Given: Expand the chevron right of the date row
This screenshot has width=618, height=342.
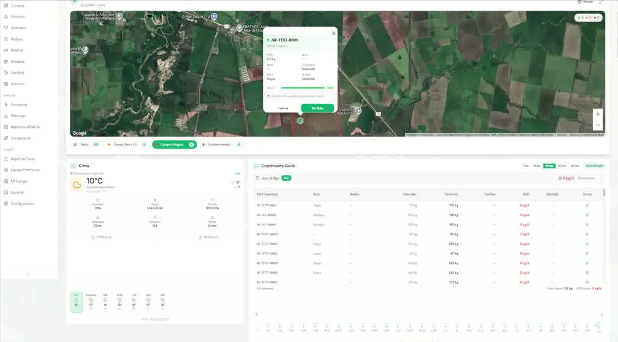Looking at the screenshot, I should pyautogui.click(x=600, y=178).
